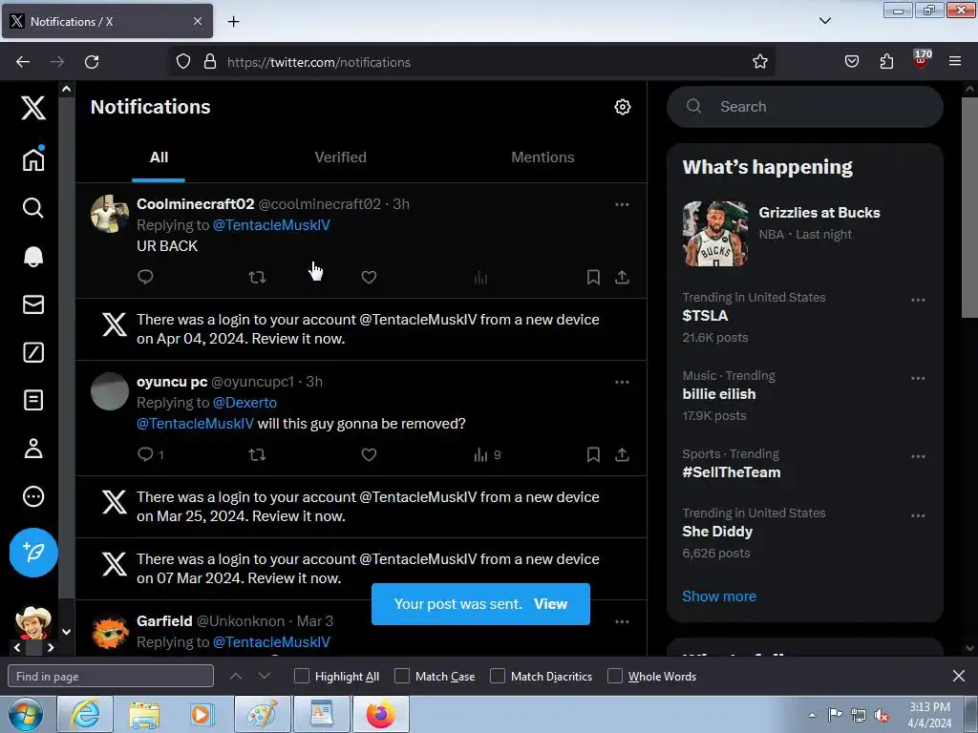
Task: Open uBlock extension icon showing 170
Action: 922,59
